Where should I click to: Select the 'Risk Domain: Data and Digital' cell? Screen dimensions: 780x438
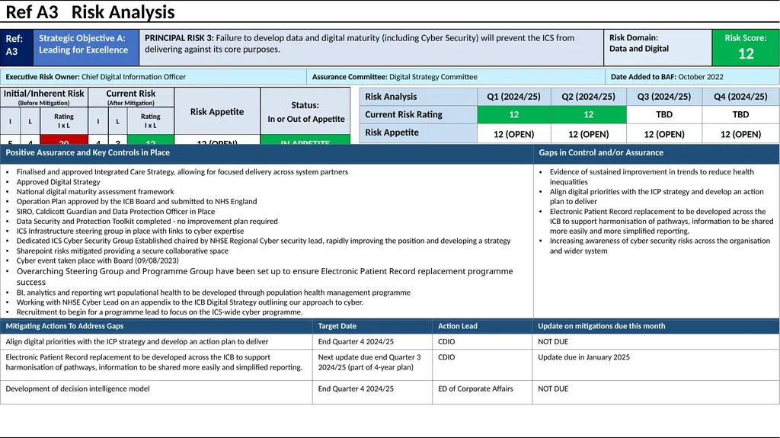point(657,48)
